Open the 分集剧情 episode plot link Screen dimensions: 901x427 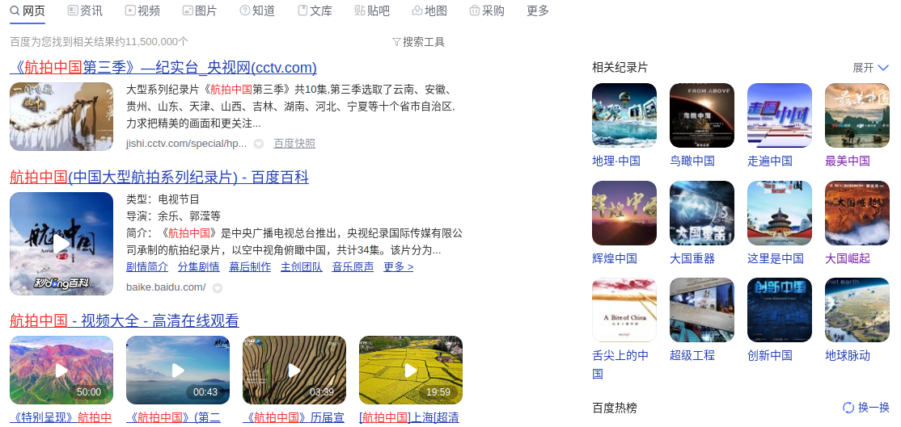(199, 266)
